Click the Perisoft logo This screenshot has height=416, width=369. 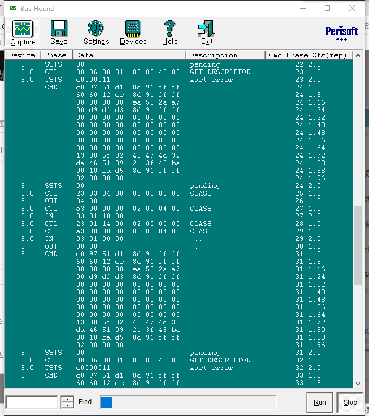coord(342,32)
